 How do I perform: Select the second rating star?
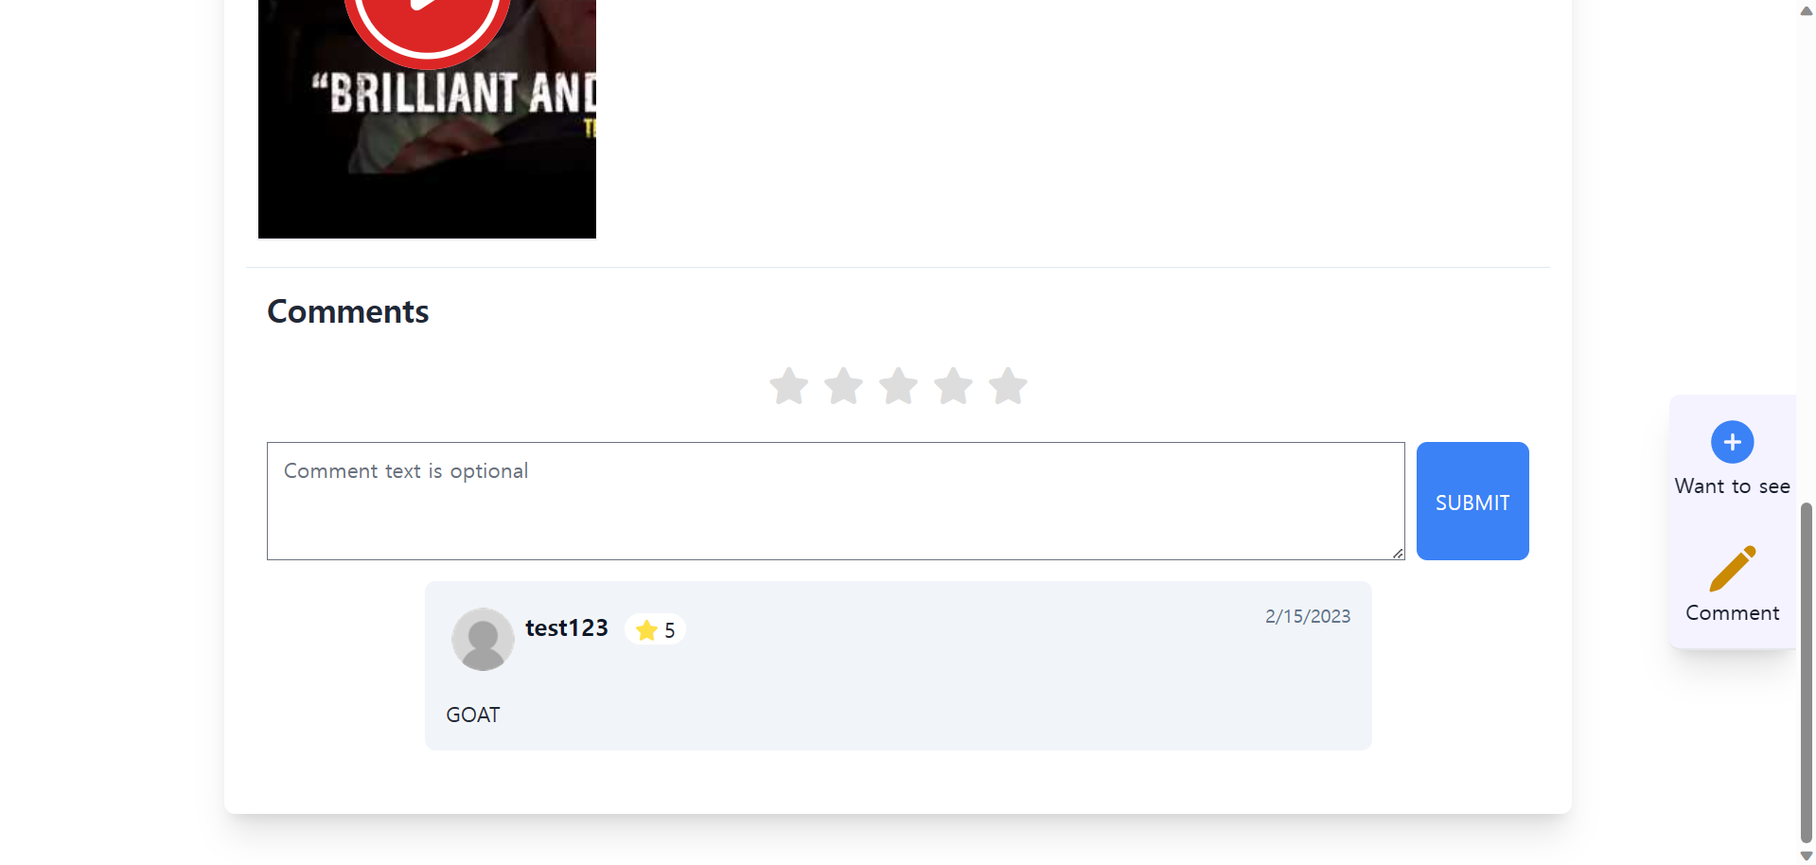(843, 386)
